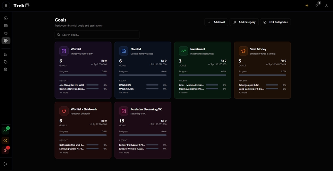Image resolution: width=333 pixels, height=171 pixels.
Task: Open the user profile icon
Action: (x=326, y=6)
